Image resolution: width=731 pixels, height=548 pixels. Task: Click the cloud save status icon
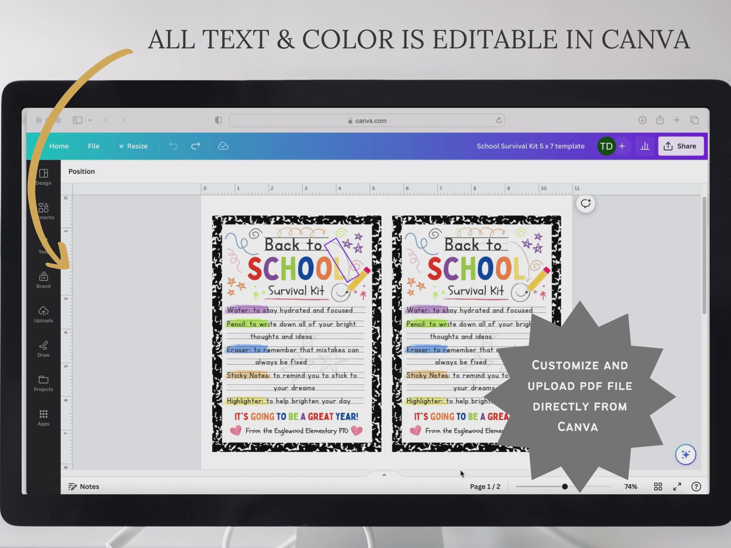tap(223, 146)
